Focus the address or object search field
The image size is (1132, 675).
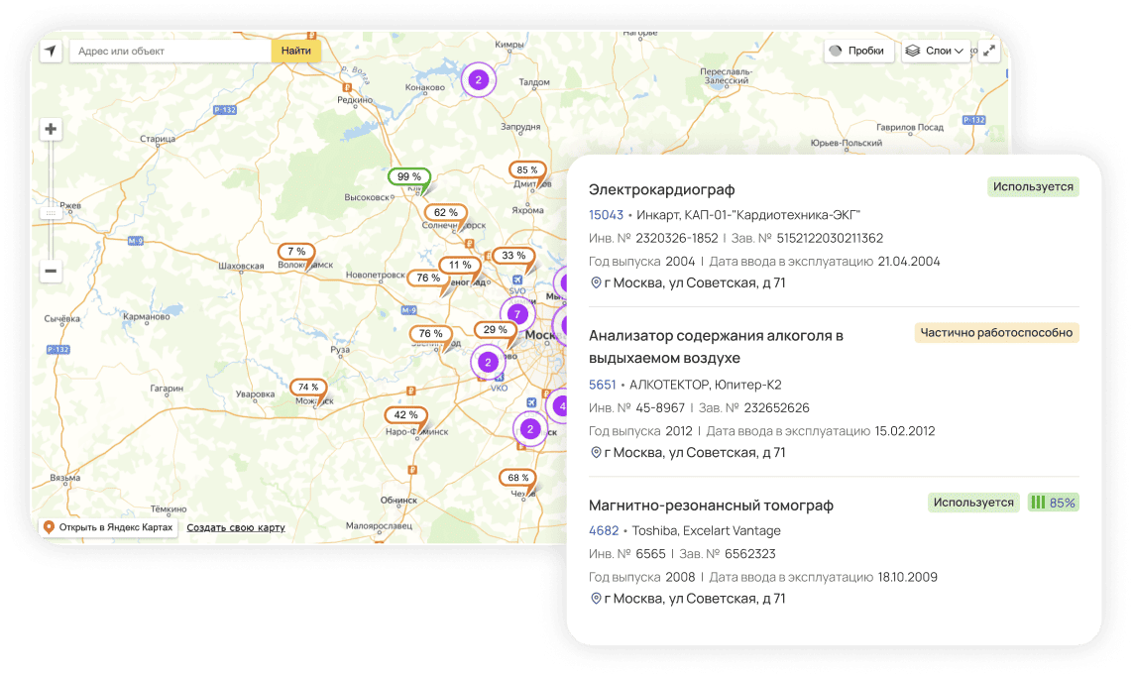point(170,51)
